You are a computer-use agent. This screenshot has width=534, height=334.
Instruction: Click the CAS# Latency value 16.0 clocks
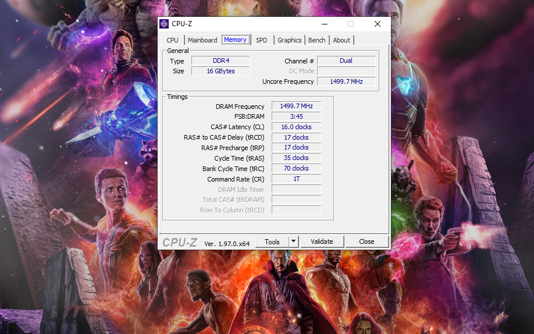tap(296, 127)
